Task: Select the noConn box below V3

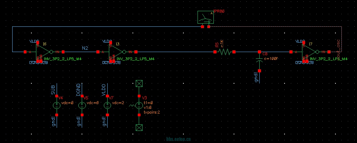Action: [x=139, y=127]
